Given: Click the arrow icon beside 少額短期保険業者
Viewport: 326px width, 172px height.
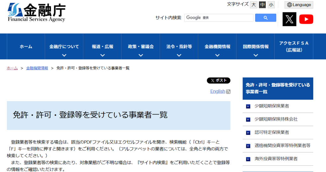Looking at the screenshot, I should [248, 106].
